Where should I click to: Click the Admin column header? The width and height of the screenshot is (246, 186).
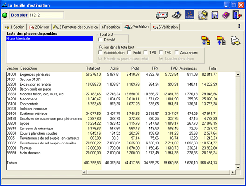click(115, 68)
